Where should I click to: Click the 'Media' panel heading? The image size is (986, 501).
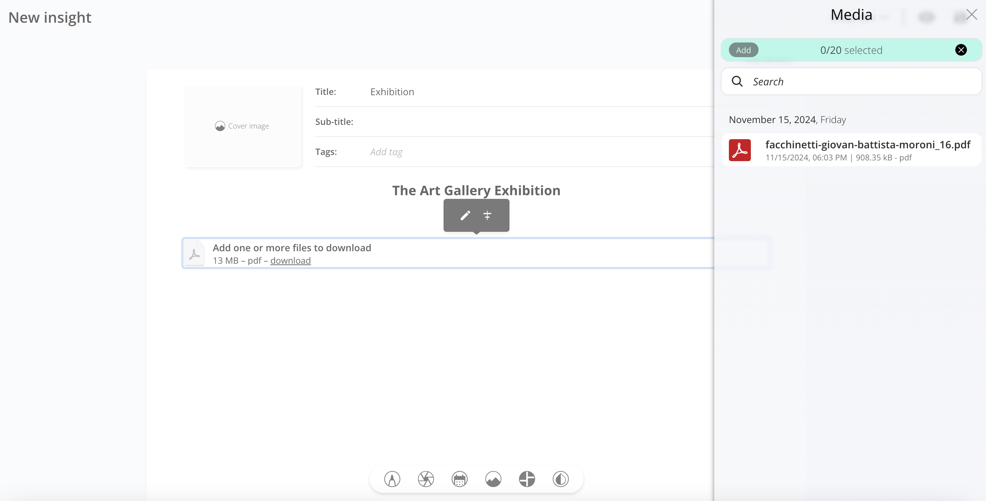coord(851,15)
